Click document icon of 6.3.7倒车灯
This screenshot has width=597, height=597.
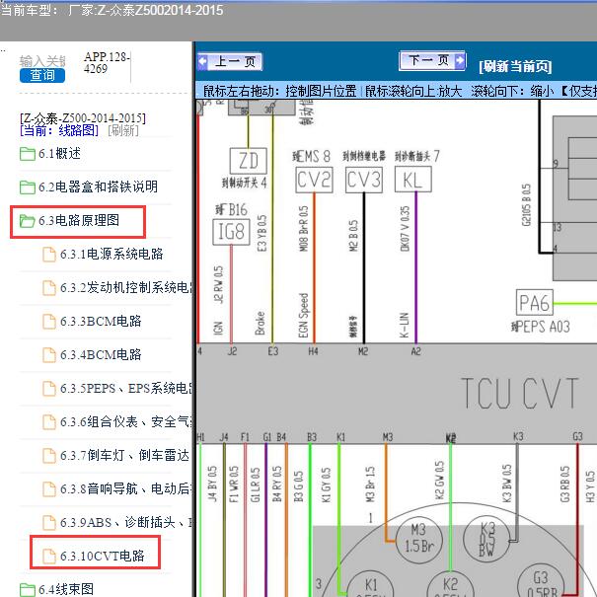(x=48, y=455)
